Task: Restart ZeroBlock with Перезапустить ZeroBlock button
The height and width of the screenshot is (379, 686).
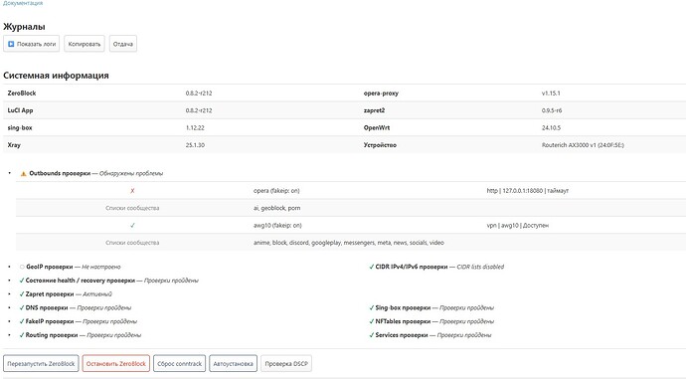Action: pos(41,364)
